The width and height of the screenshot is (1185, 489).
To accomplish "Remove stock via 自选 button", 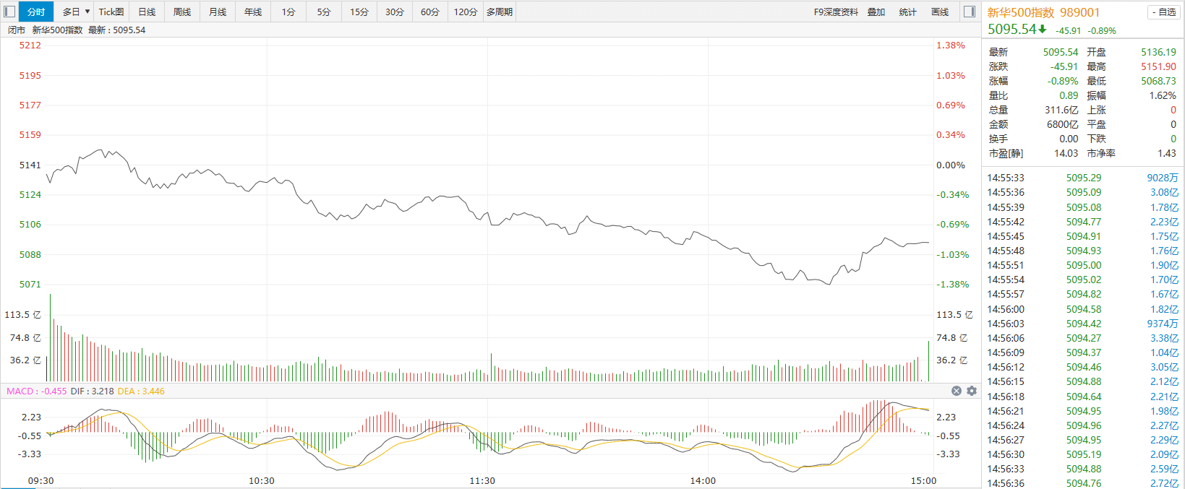I will (x=1164, y=12).
